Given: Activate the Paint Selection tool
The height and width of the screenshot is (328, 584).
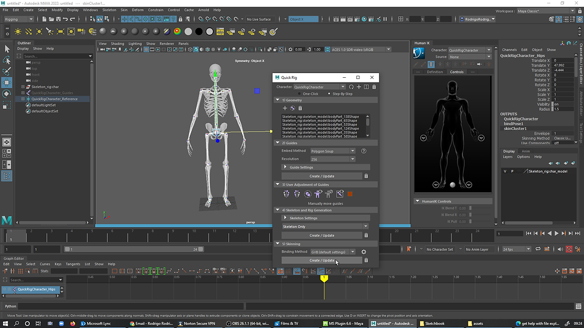Looking at the screenshot, I should coord(7,71).
